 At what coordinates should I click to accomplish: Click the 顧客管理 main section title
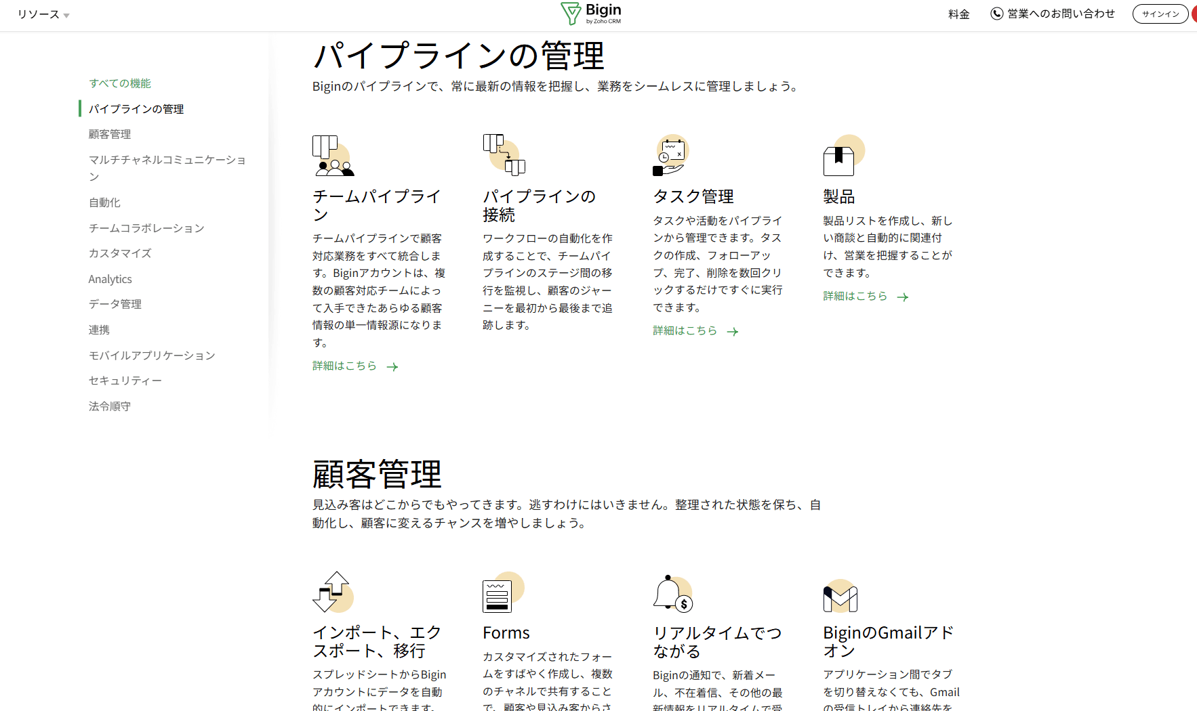pos(377,474)
